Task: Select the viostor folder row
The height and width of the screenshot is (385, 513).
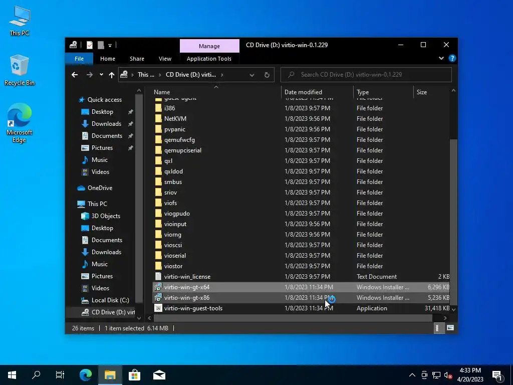Action: (301, 266)
